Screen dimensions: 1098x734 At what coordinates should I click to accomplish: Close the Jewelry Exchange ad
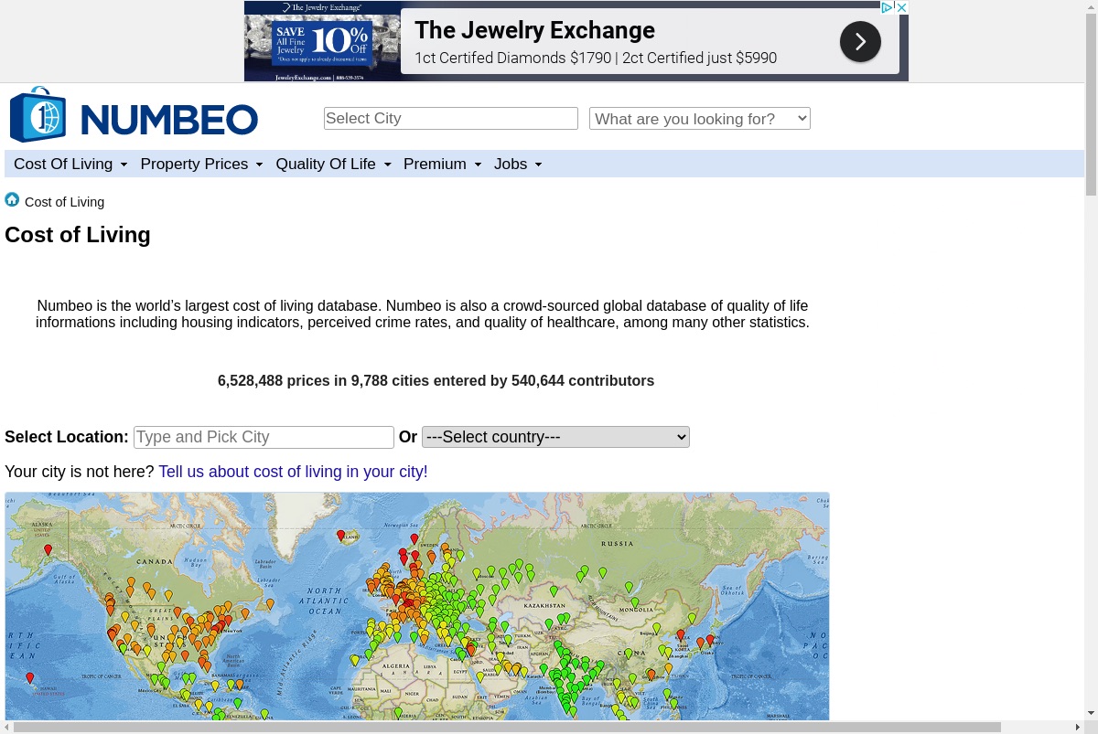point(901,7)
